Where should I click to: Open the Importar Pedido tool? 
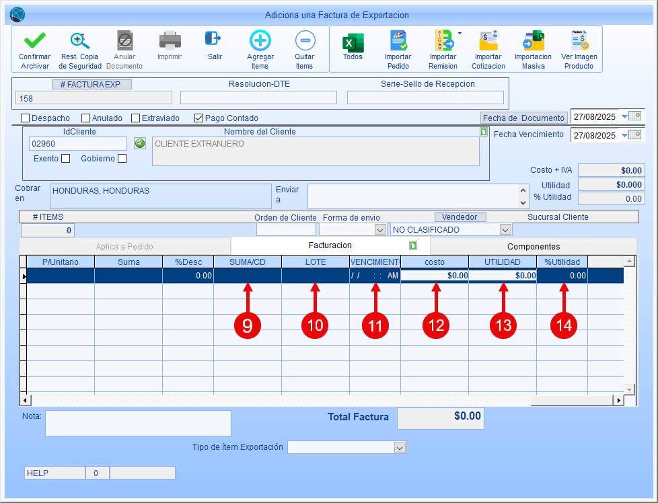click(x=398, y=41)
